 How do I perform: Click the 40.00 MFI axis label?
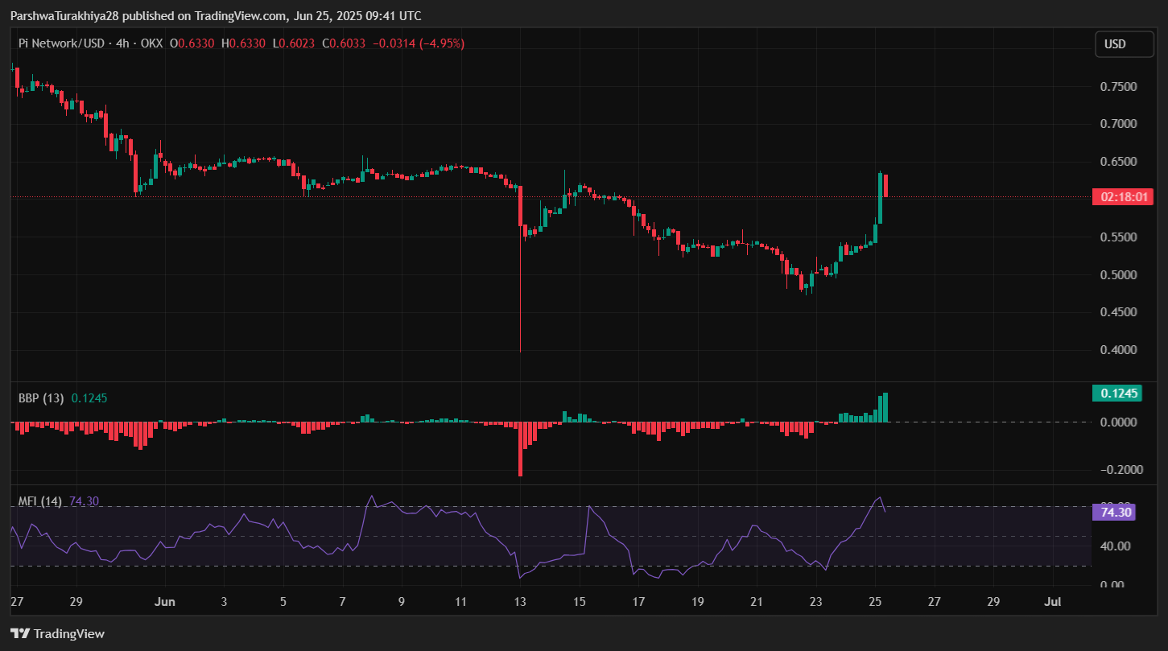(x=1115, y=546)
